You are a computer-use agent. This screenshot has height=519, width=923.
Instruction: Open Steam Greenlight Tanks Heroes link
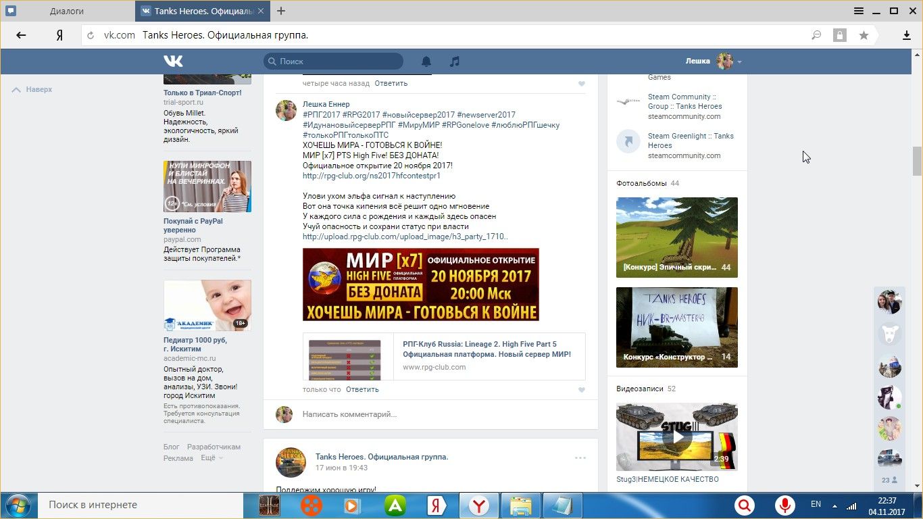[x=691, y=141]
